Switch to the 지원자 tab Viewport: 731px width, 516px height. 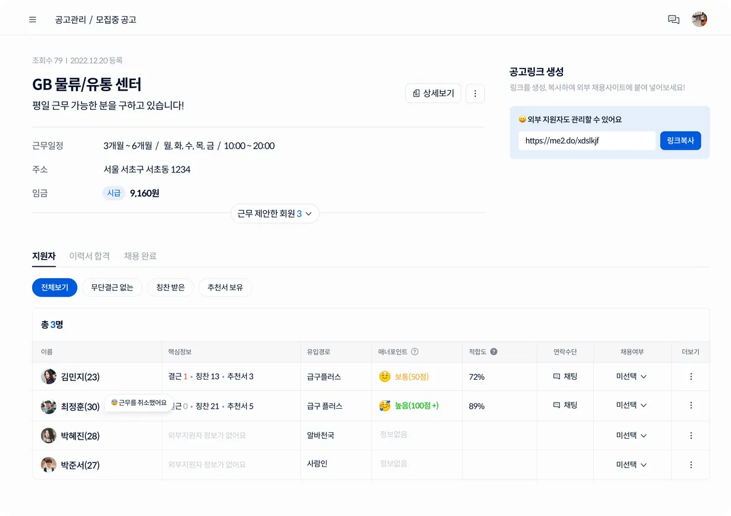pos(44,256)
